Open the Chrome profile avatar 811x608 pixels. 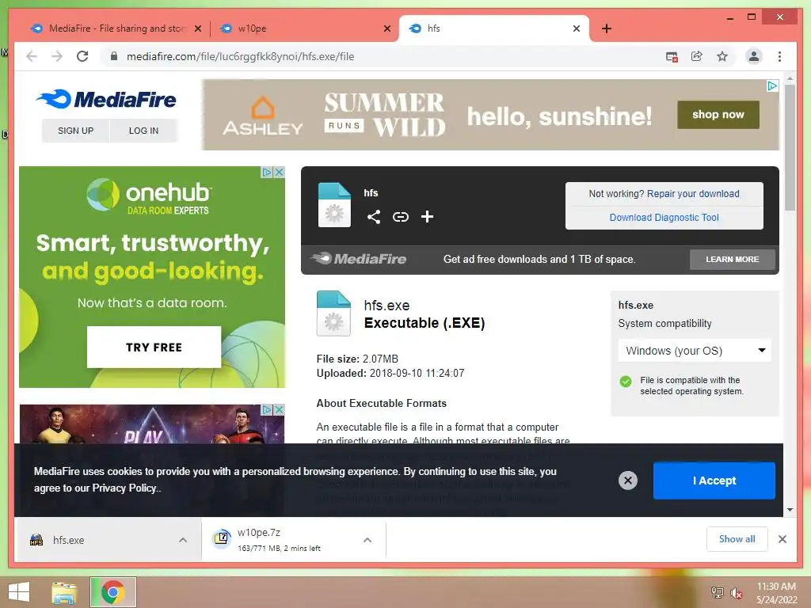[x=754, y=56]
